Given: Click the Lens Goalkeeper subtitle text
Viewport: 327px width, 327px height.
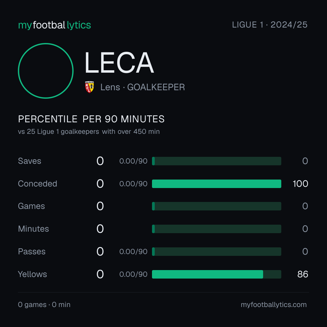Looking at the screenshot, I should (143, 87).
